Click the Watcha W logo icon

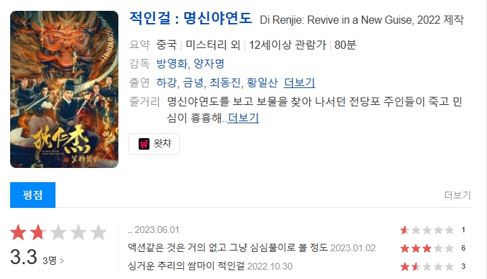pyautogui.click(x=144, y=144)
